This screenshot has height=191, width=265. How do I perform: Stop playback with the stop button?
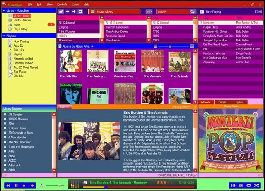(24, 186)
